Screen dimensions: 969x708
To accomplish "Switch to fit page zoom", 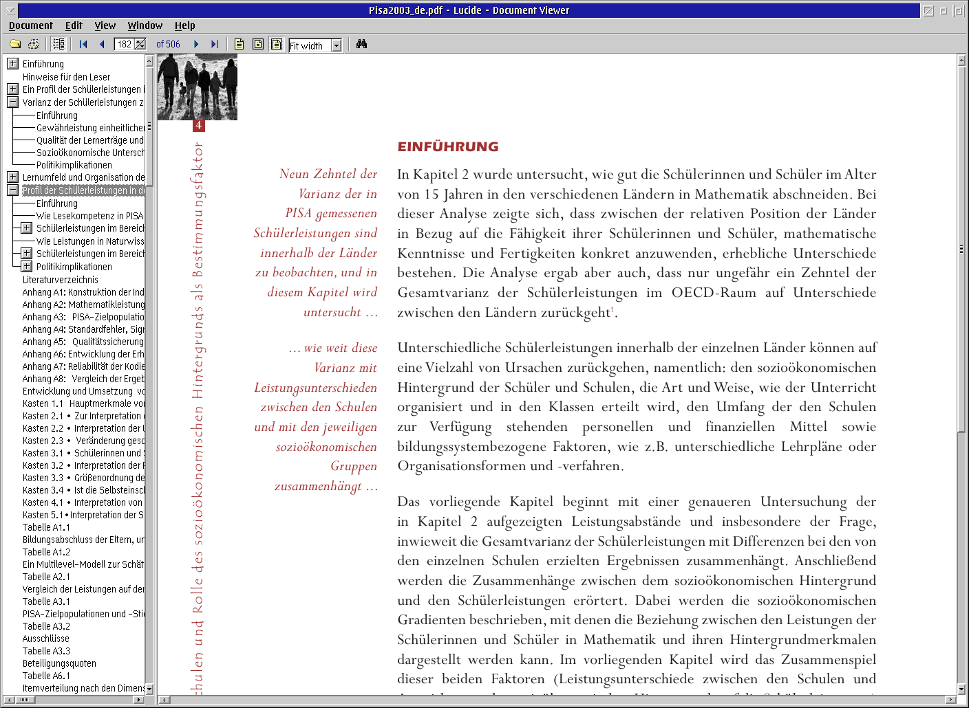I will (x=258, y=44).
